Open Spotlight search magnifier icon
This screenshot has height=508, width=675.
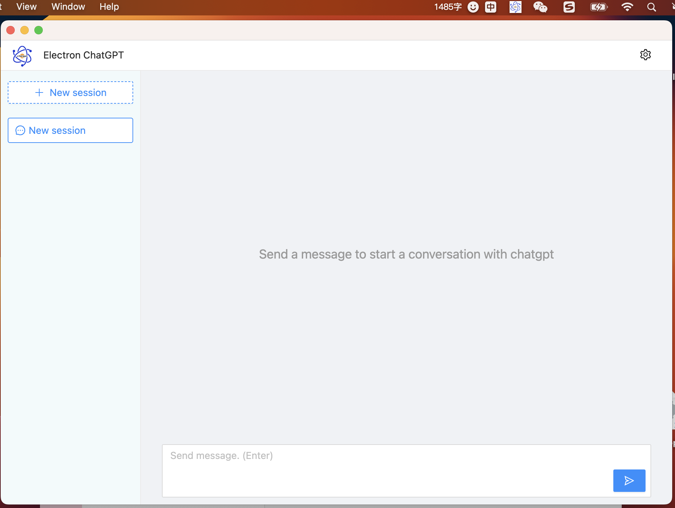[x=652, y=7]
